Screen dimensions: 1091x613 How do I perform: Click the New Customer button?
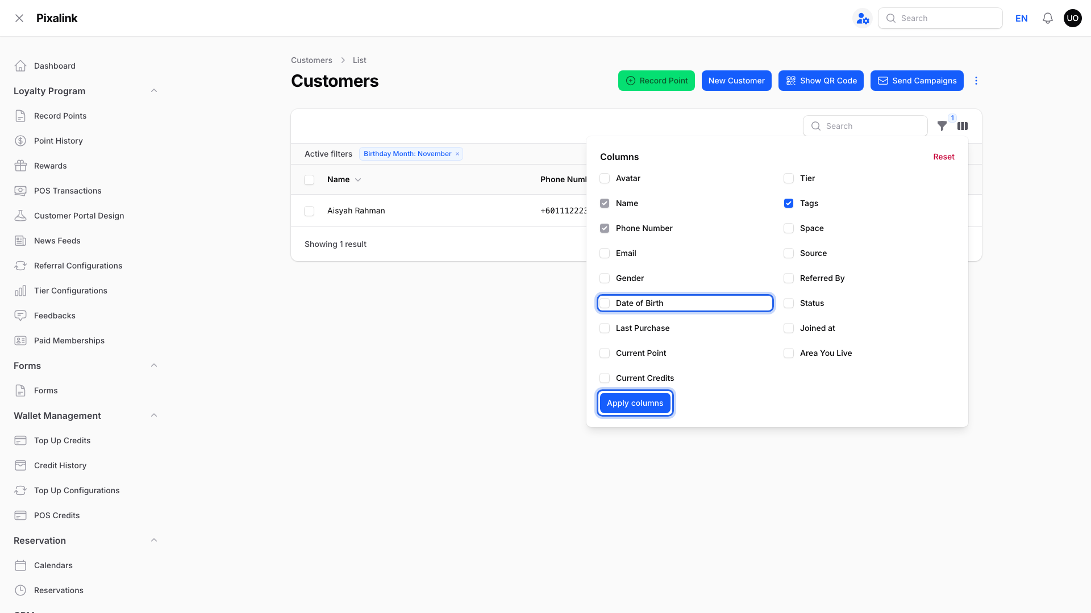click(736, 81)
